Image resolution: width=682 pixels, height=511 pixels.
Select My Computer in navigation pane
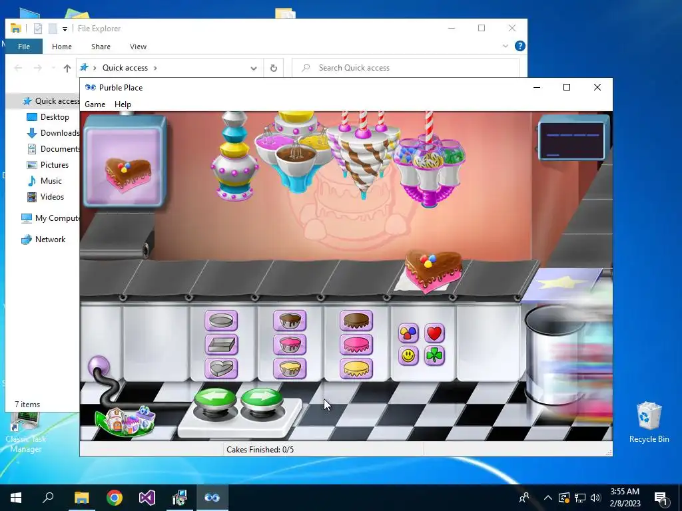51,218
